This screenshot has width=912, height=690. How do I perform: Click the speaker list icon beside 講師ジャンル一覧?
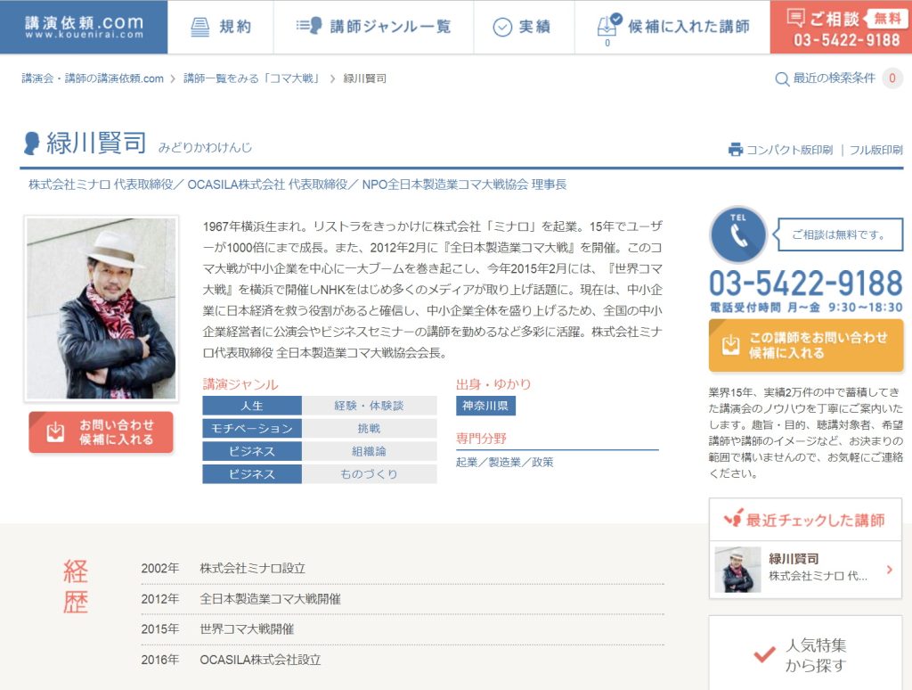[309, 26]
